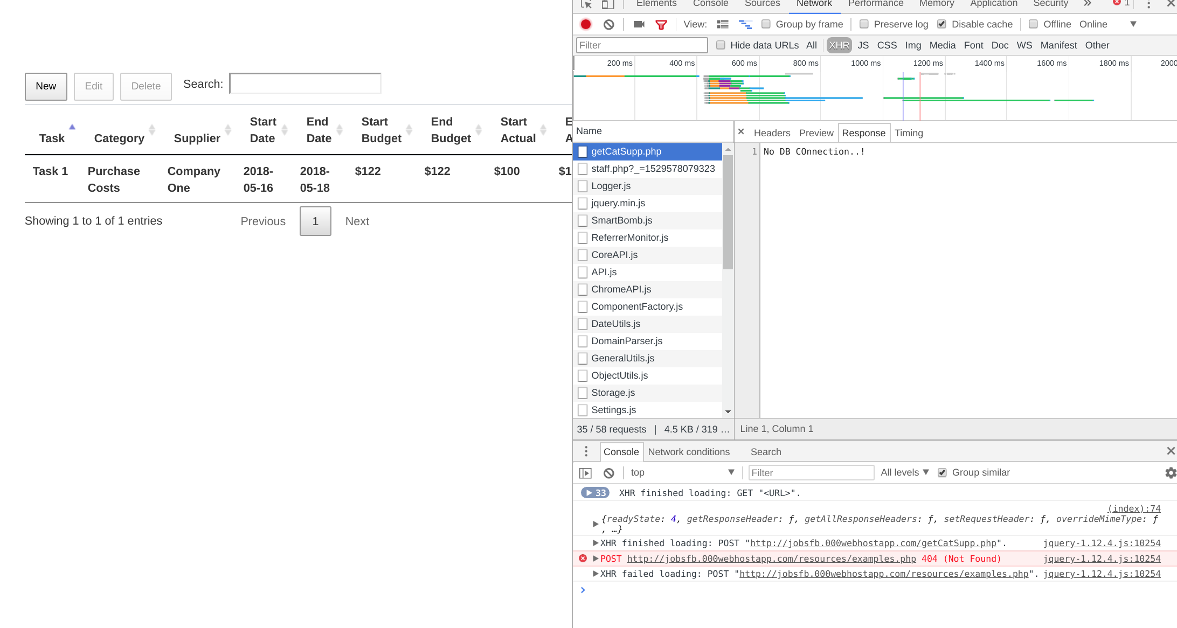Viewport: 1177px width, 628px height.
Task: Click the red load-event line in the overview
Action: 920,96
